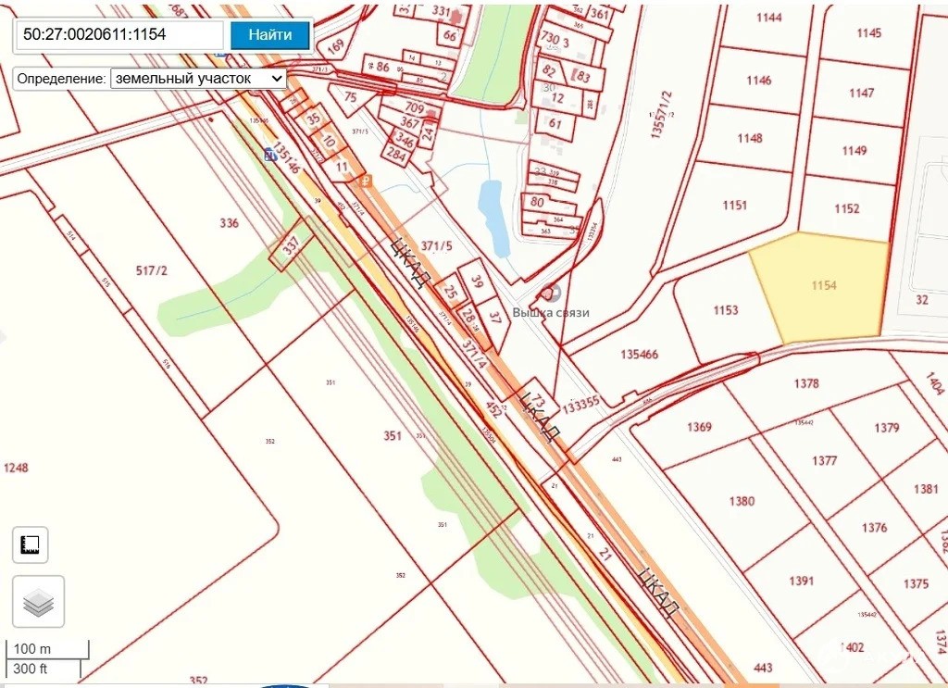Viewport: 948px width, 688px height.
Task: Select parcel 1146 in the grid
Action: tap(758, 81)
